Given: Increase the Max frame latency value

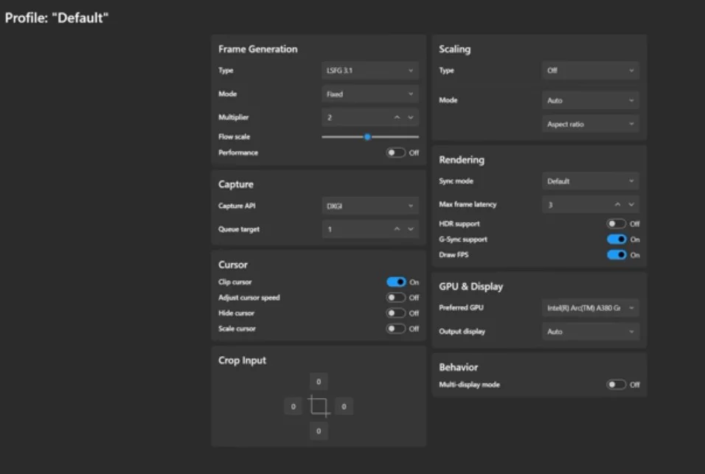Looking at the screenshot, I should click(617, 204).
